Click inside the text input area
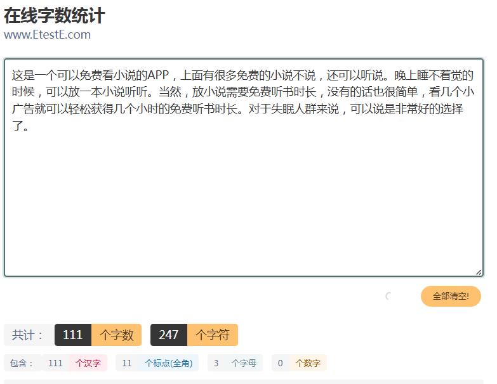Viewport: 497px width, 384px height. pos(244,168)
